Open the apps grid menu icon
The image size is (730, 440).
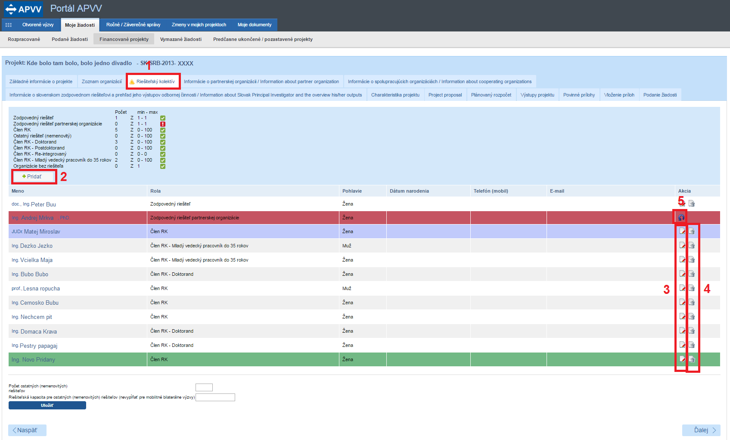(x=8, y=25)
